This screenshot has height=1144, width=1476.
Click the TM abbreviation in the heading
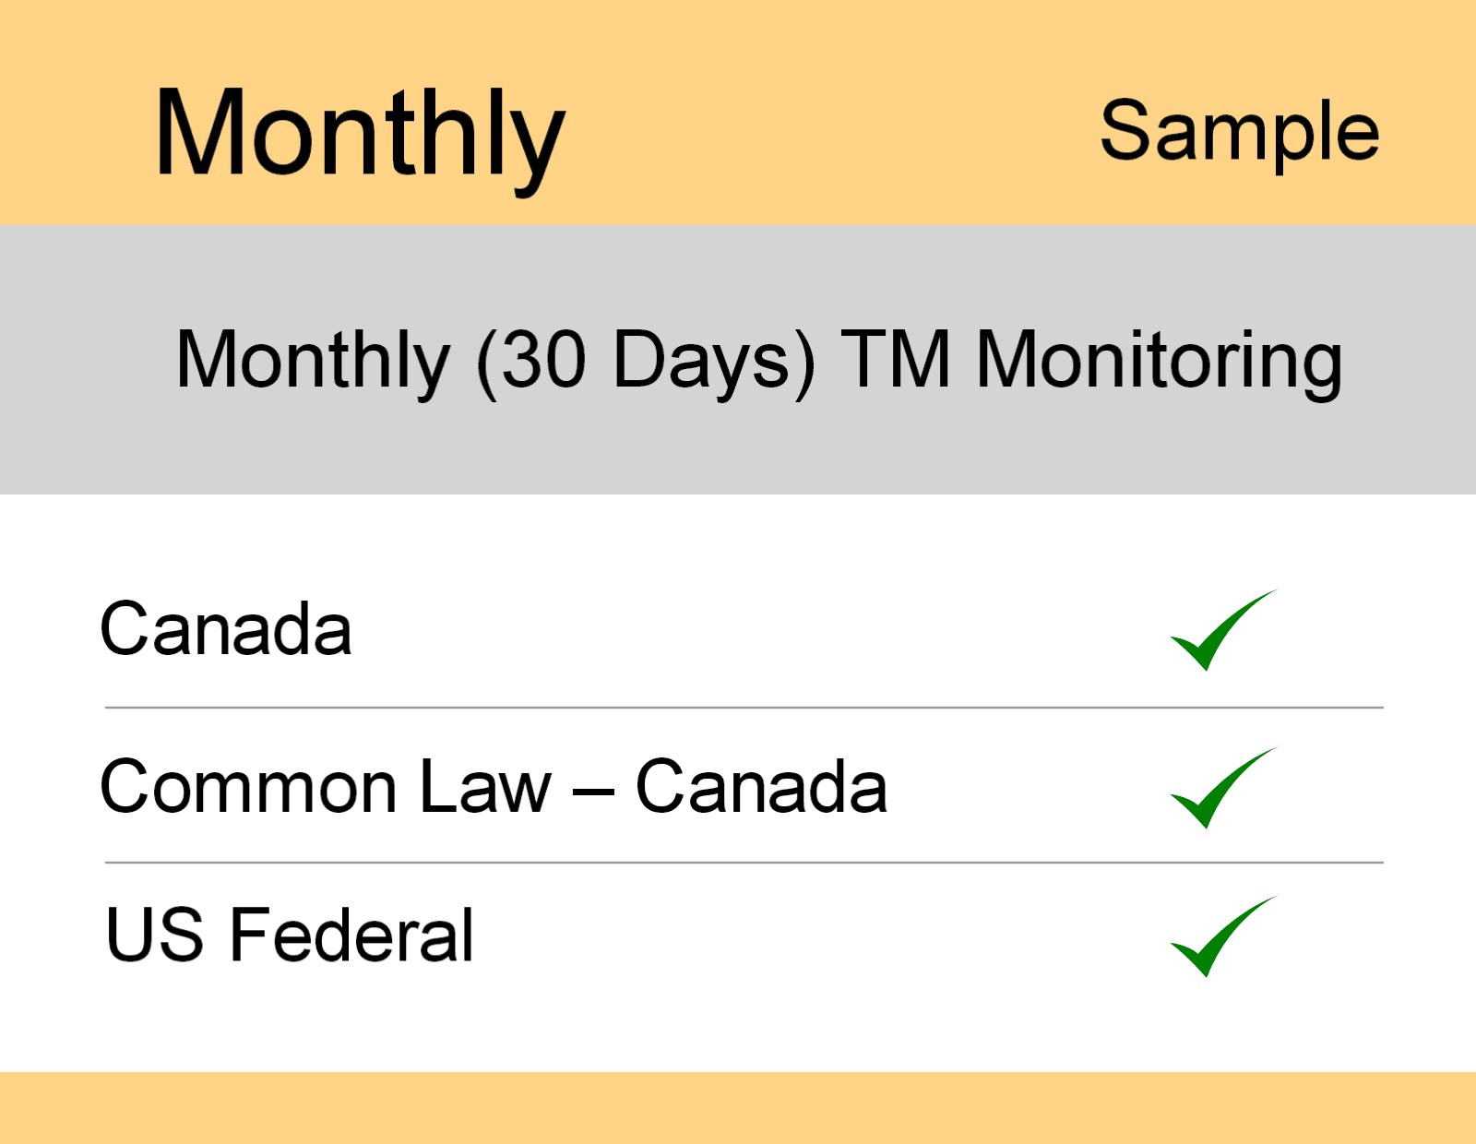tap(895, 360)
